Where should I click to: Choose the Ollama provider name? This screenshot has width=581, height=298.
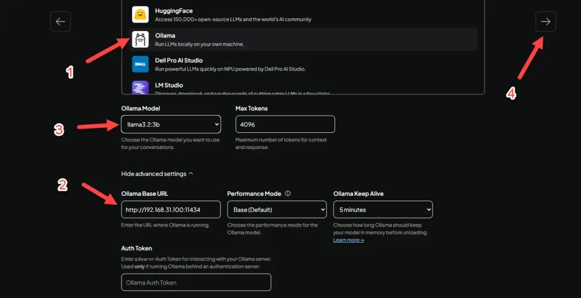[165, 36]
